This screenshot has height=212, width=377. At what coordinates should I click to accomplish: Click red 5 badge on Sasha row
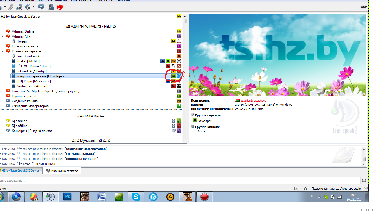(174, 86)
